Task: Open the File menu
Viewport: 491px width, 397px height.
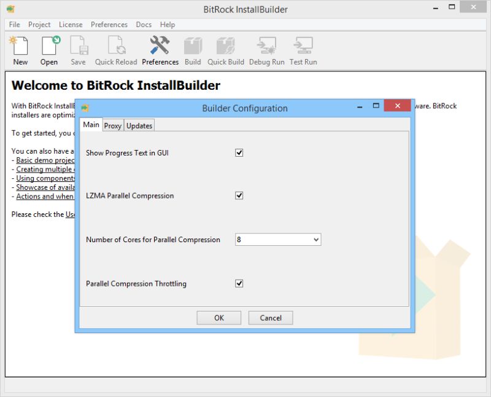Action: (14, 25)
